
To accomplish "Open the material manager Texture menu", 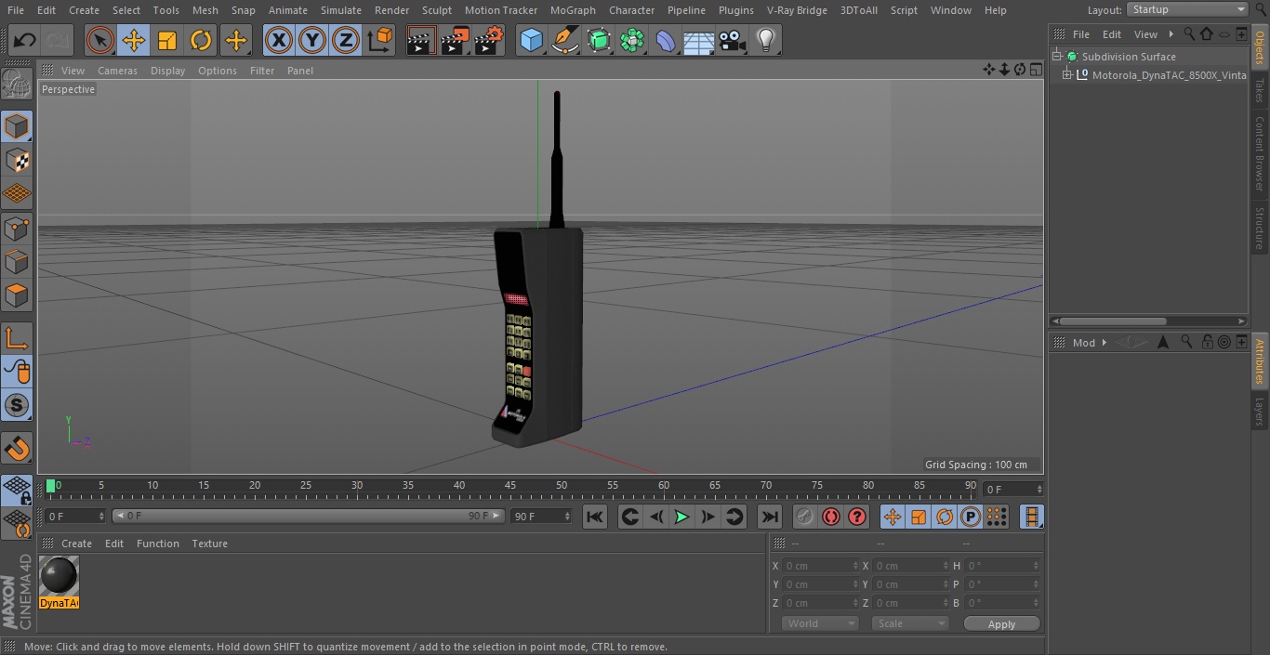I will [x=209, y=544].
